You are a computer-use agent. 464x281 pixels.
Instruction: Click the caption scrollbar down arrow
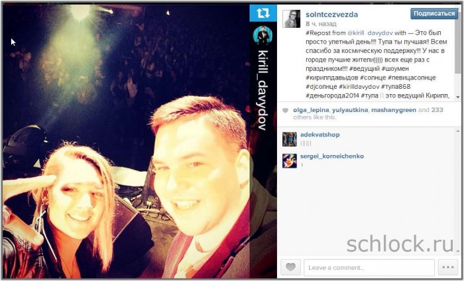click(458, 97)
